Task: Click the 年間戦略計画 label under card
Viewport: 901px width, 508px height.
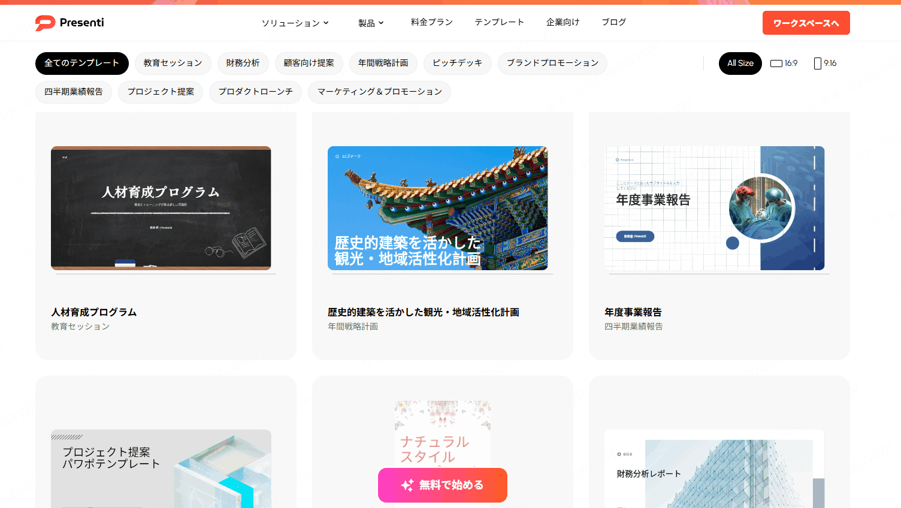Action: pyautogui.click(x=353, y=326)
